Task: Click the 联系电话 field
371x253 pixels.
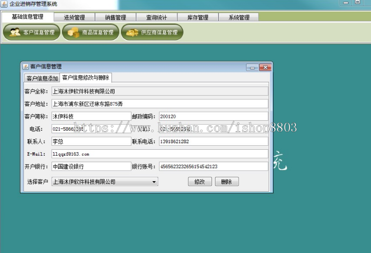Action: click(x=213, y=141)
